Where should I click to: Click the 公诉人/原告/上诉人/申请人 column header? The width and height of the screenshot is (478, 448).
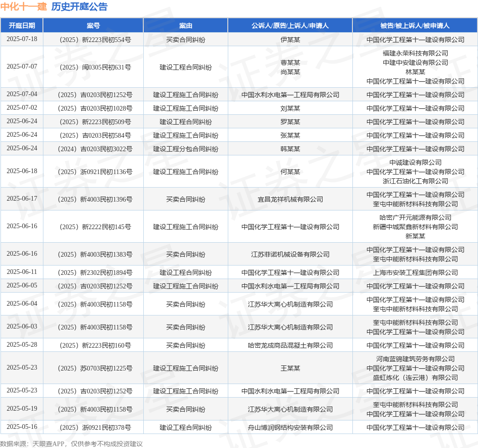[290, 26]
